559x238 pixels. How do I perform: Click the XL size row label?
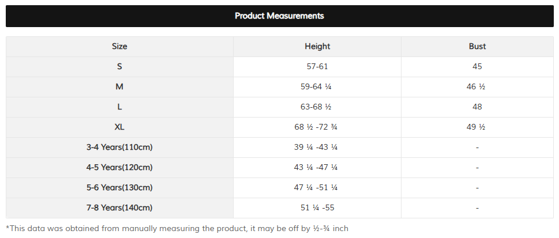(x=119, y=127)
